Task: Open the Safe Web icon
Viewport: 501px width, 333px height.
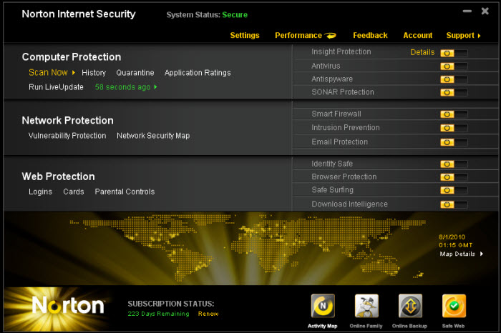Action: coord(454,306)
